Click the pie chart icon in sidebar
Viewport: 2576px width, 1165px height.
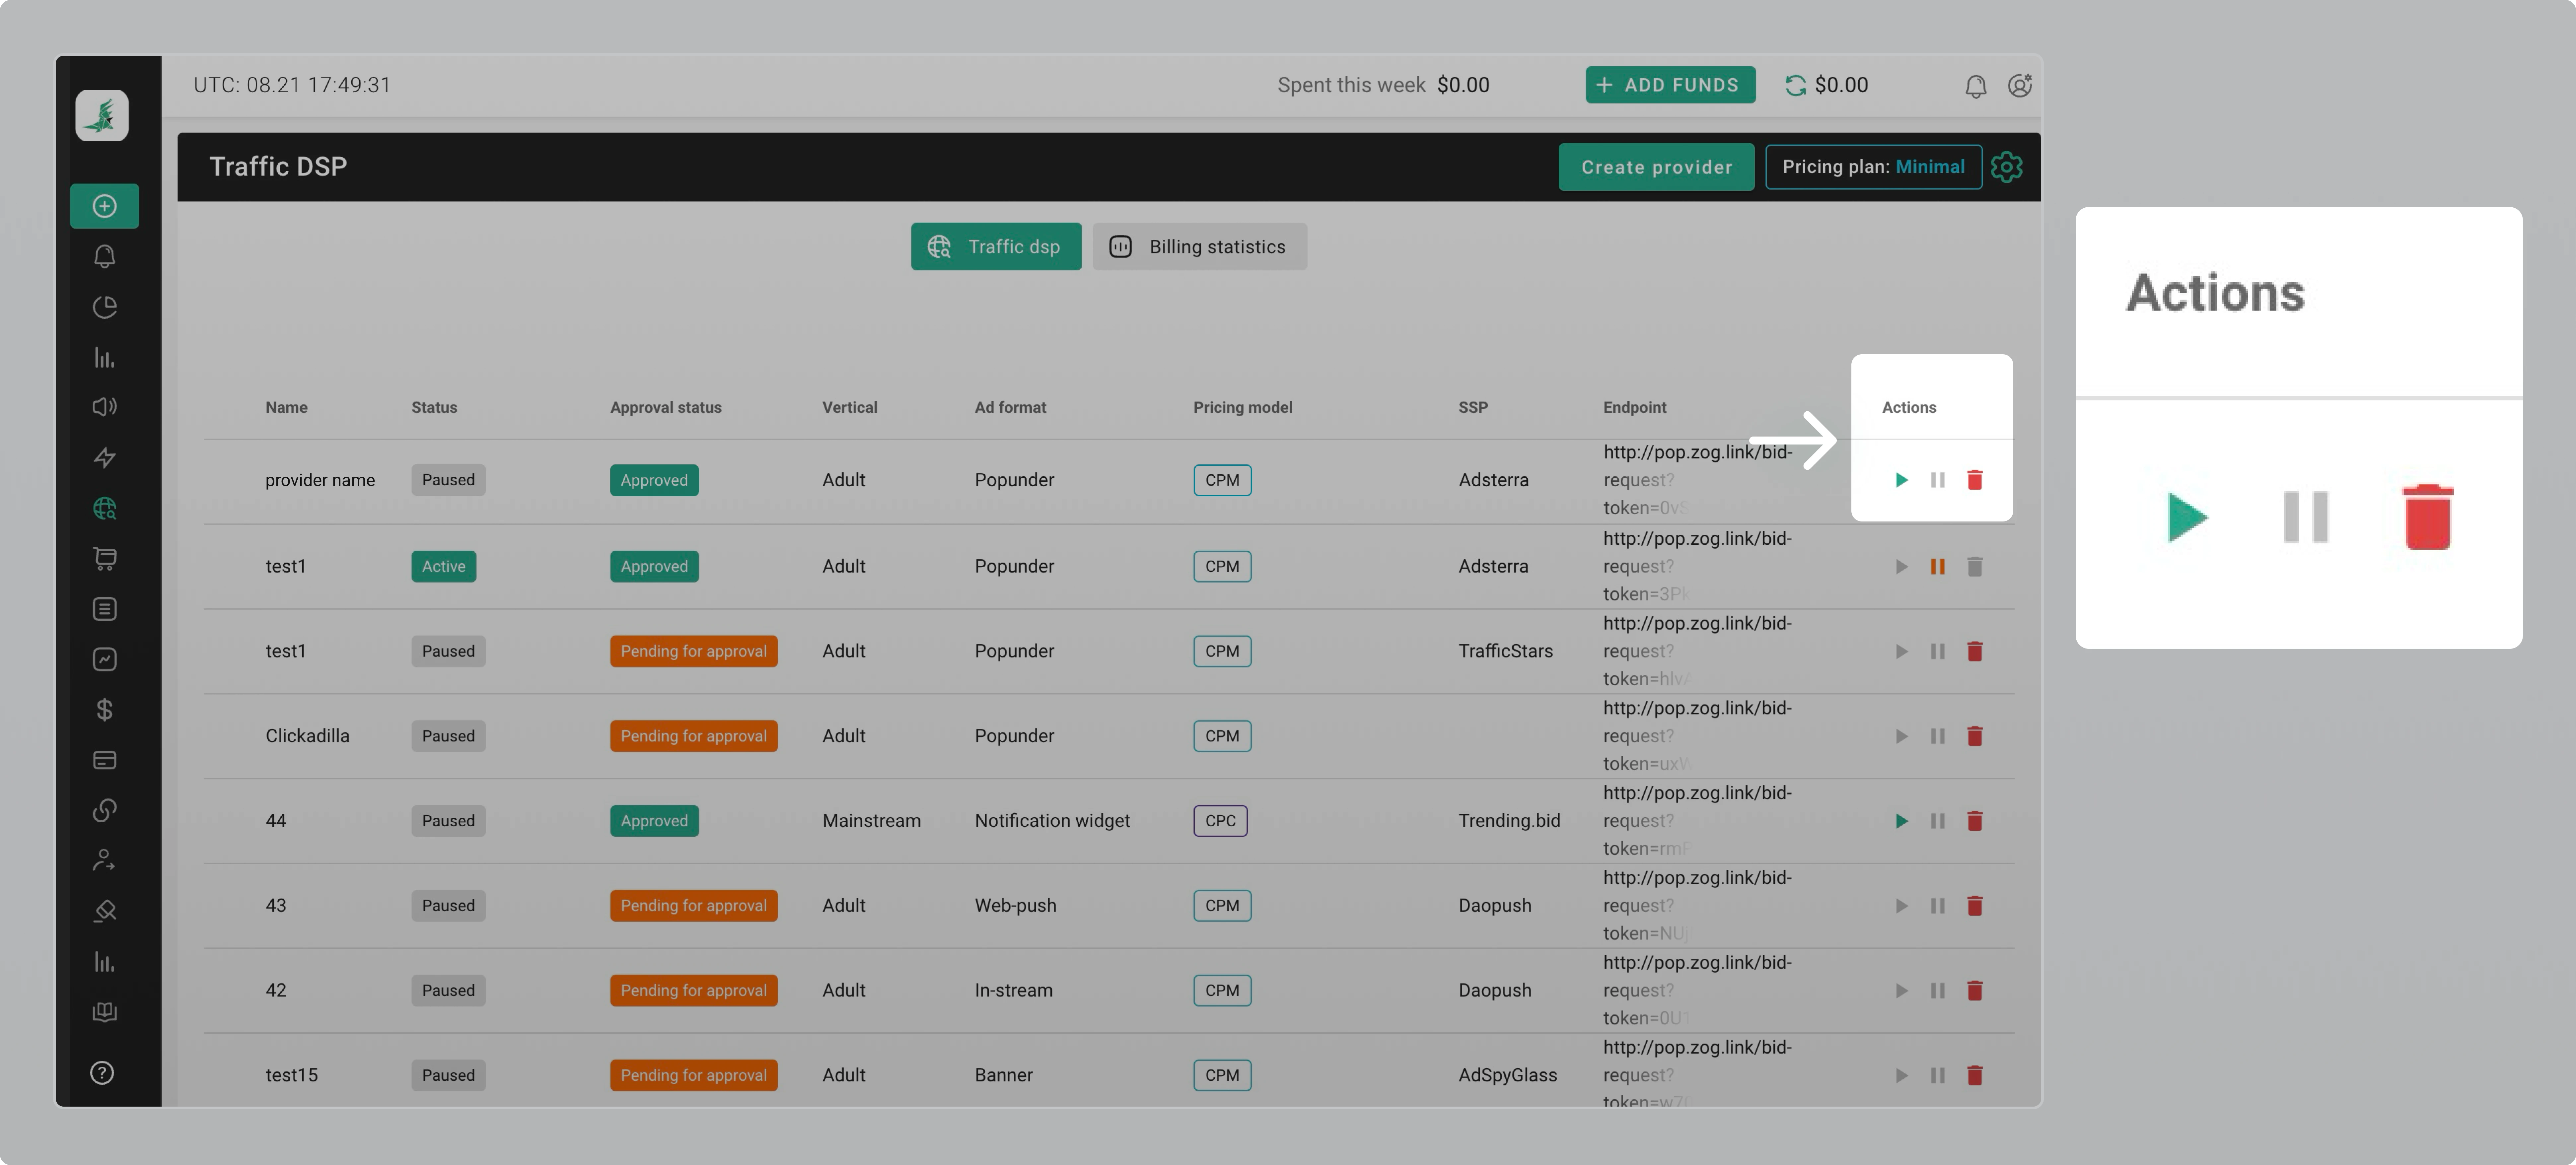(x=104, y=307)
